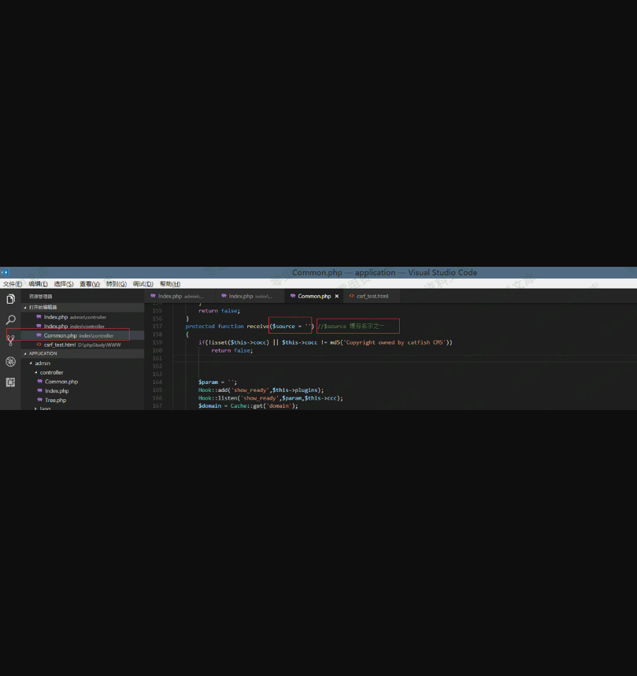Switch to the csrf_test.html tab
This screenshot has height=676, width=637.
point(372,297)
